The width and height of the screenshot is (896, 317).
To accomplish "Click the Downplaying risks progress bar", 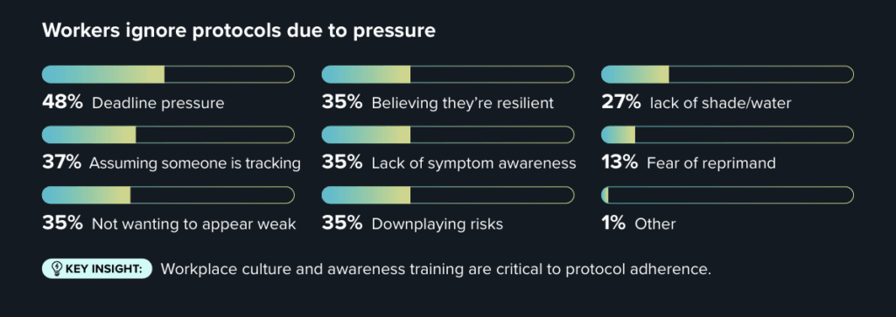I will coord(448,195).
